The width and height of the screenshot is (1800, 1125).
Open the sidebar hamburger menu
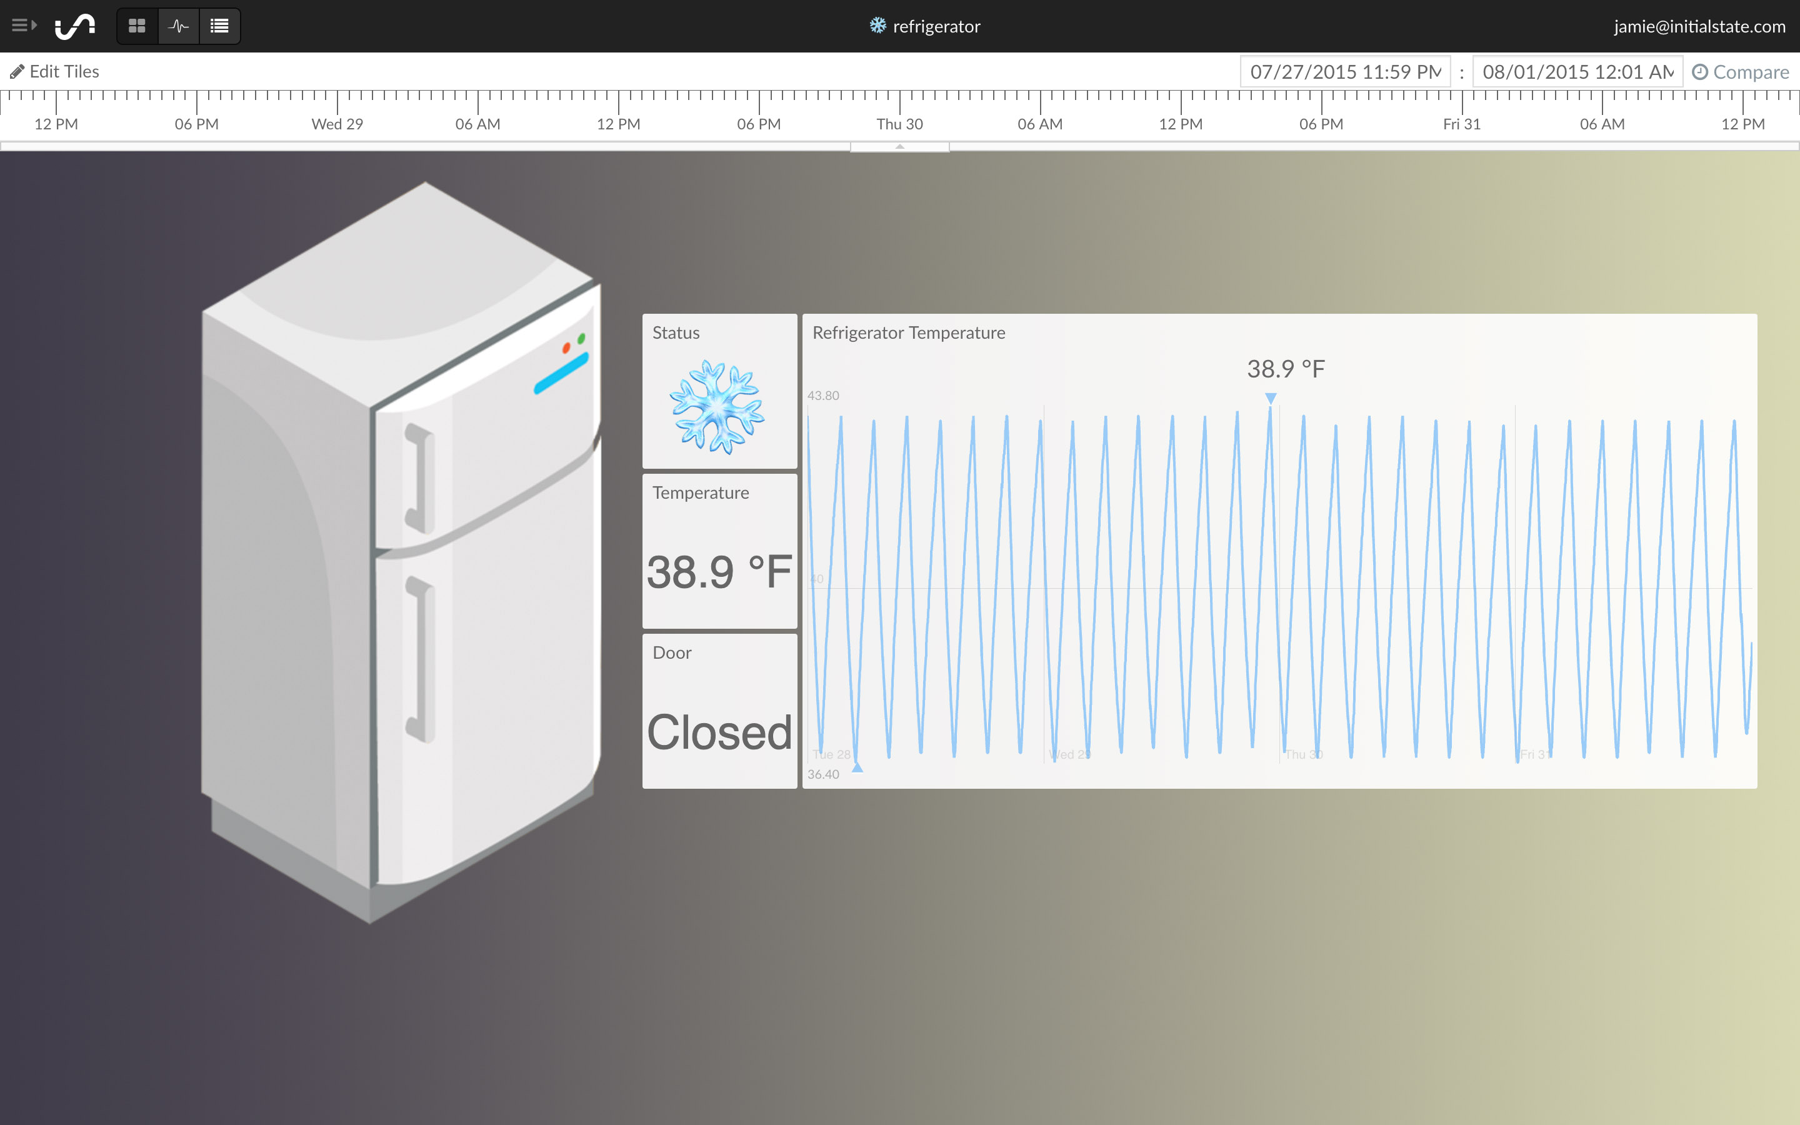pos(23,26)
